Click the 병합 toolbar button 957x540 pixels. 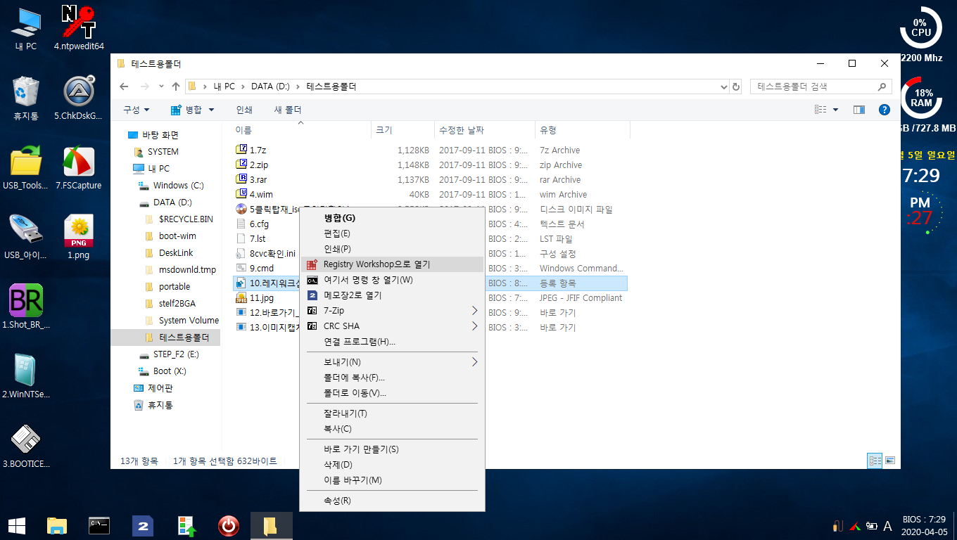pos(186,110)
